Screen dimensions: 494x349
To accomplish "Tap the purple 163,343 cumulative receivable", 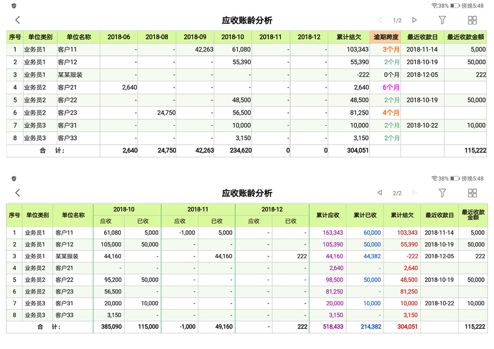I will [x=333, y=233].
